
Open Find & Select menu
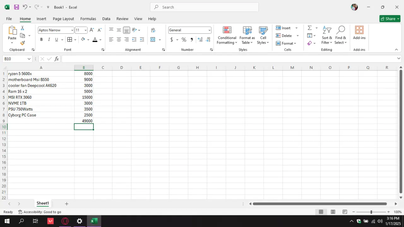[341, 35]
